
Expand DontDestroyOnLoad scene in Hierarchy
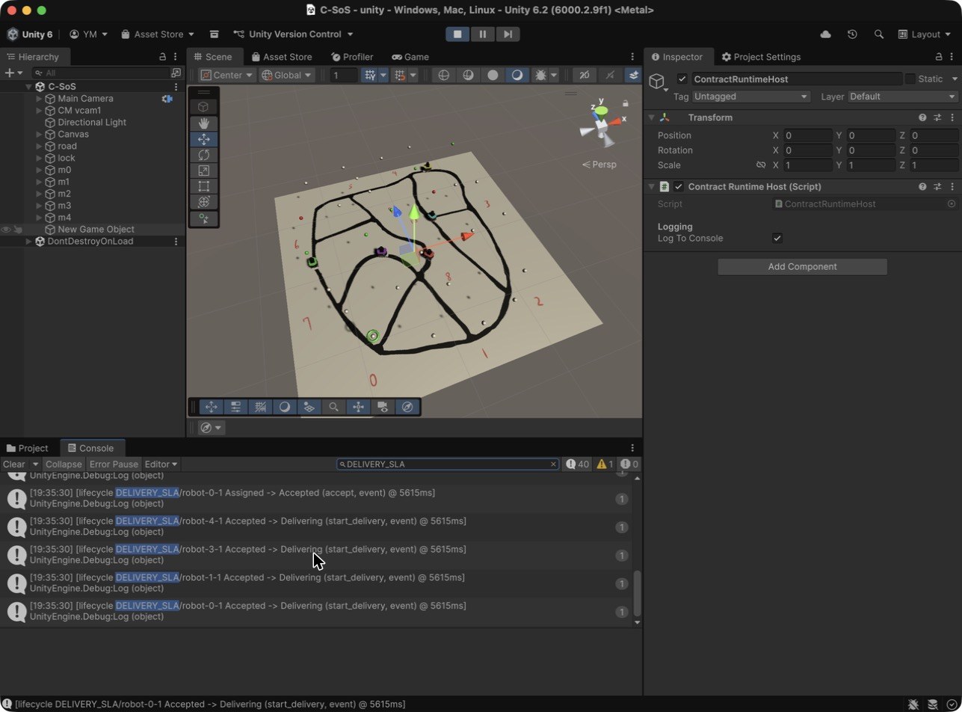click(x=28, y=242)
